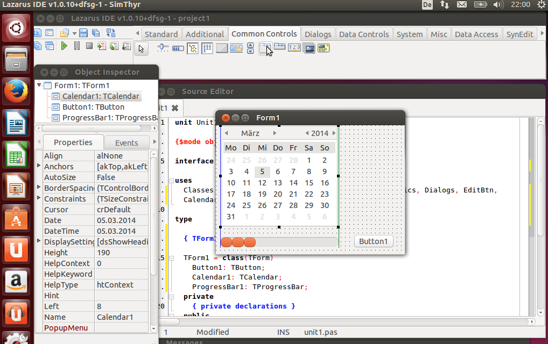Pause the running program
The image size is (548, 344).
pyautogui.click(x=77, y=46)
